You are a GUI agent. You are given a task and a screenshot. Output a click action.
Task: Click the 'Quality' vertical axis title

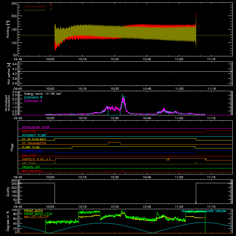[8, 191]
